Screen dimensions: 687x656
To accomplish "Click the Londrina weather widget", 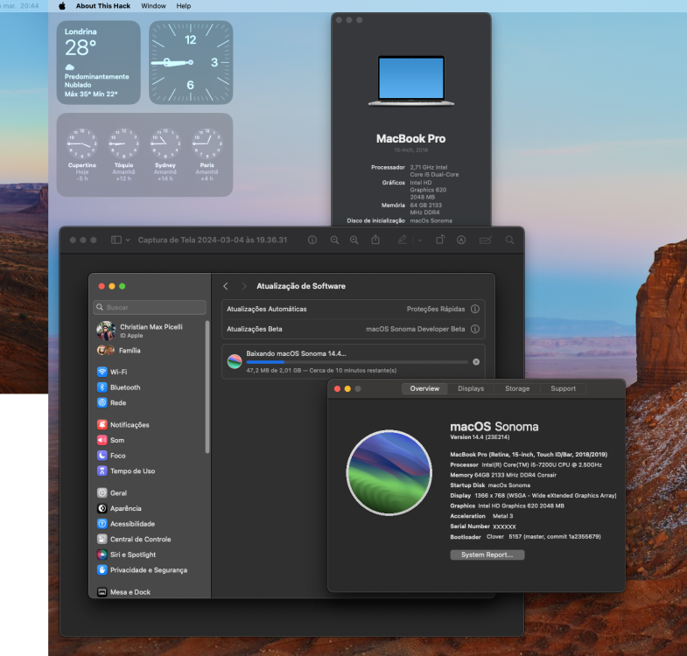I will pos(99,63).
